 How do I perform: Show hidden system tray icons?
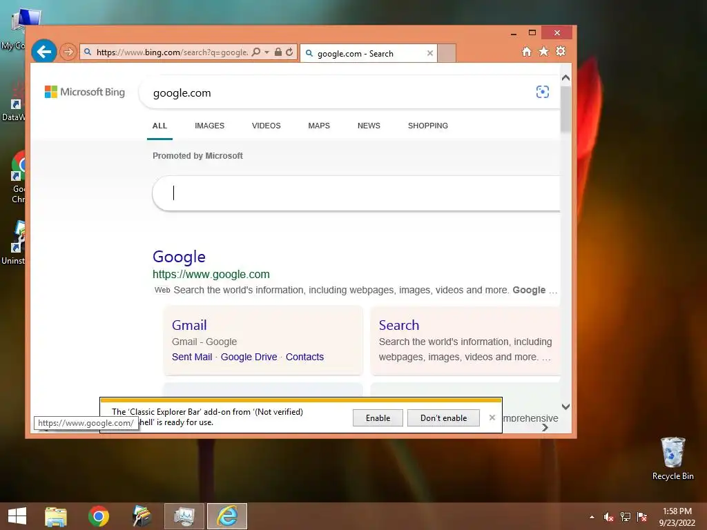coord(592,517)
